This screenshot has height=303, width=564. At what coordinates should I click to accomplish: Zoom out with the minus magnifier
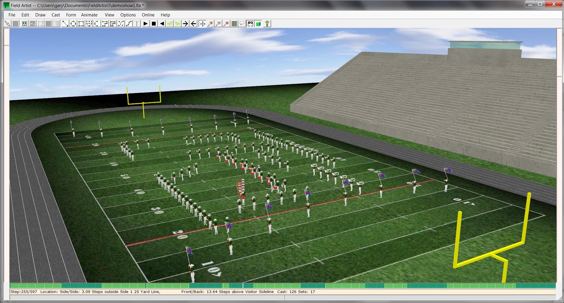pos(218,24)
